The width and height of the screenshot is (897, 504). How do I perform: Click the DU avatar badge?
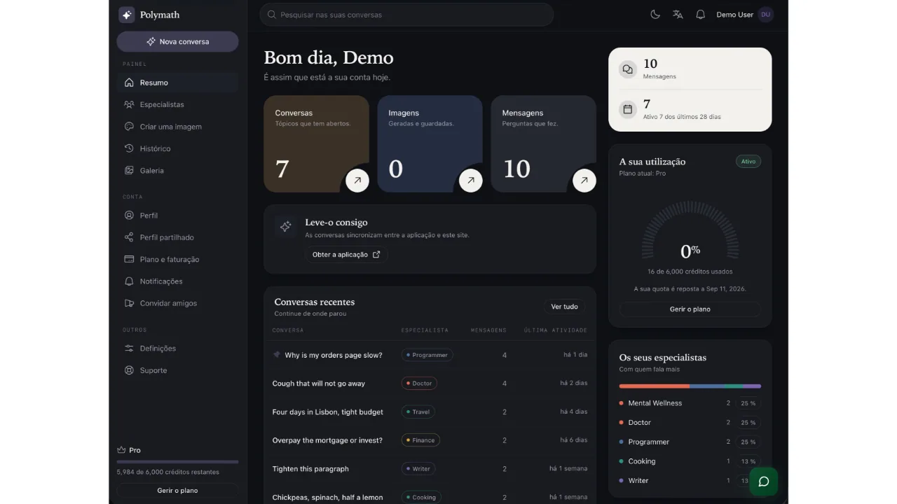pyautogui.click(x=765, y=15)
